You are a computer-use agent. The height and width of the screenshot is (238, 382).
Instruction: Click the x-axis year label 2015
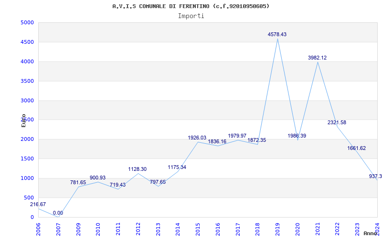[x=198, y=229]
